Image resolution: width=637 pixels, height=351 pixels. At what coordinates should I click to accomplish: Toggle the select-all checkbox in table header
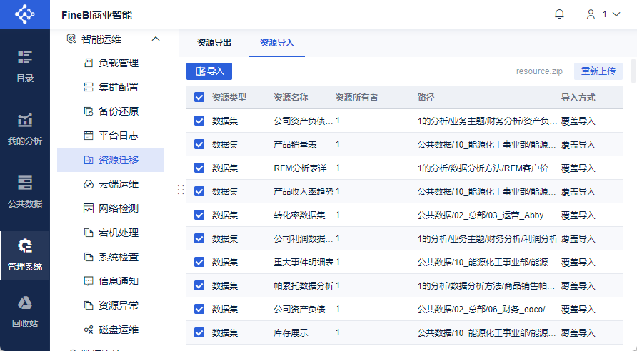199,97
